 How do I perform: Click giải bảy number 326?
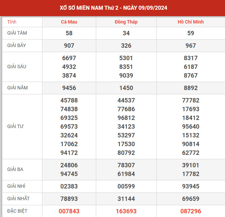[126, 46]
